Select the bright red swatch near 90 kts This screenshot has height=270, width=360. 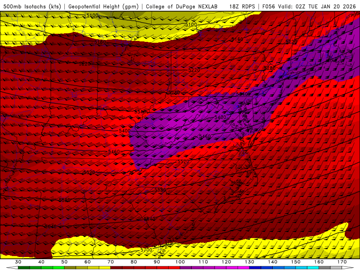pos(163,268)
